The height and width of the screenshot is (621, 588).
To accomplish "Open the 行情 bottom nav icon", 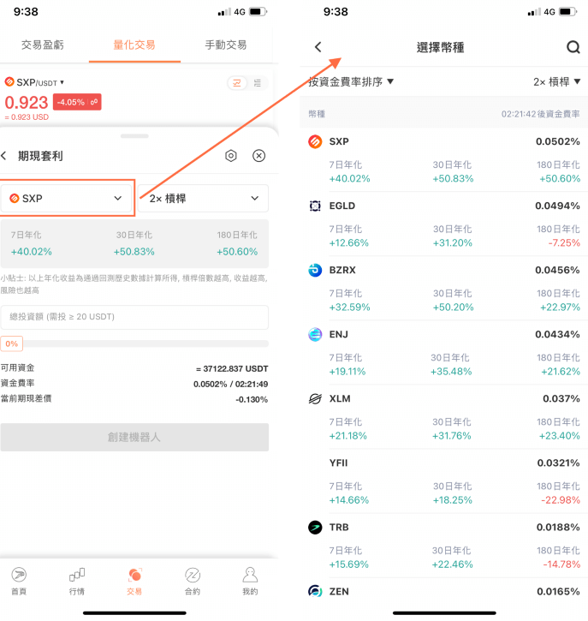I will [x=77, y=581].
